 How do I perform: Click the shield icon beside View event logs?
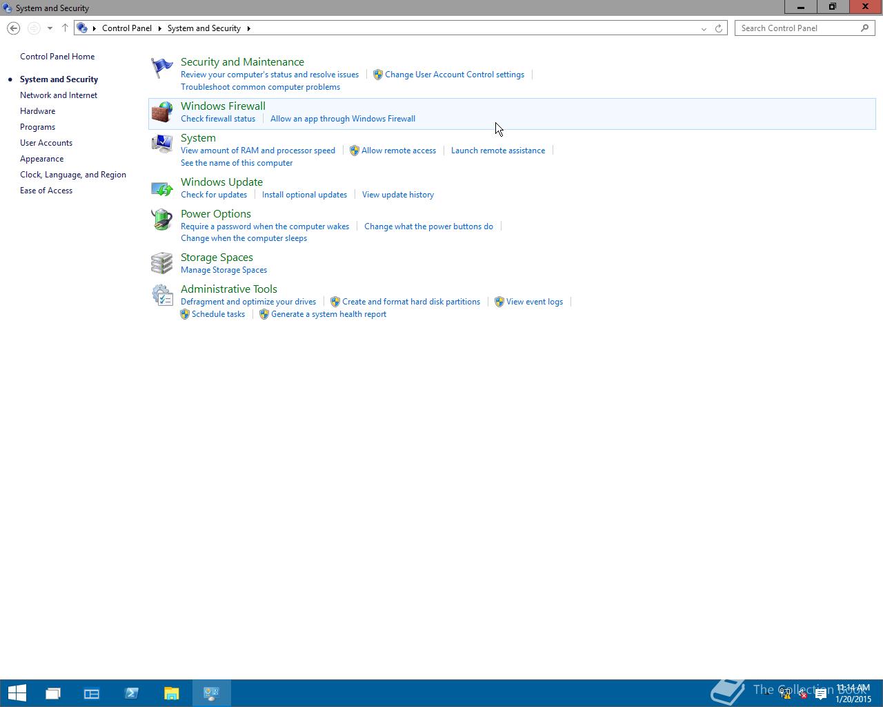[x=499, y=302]
